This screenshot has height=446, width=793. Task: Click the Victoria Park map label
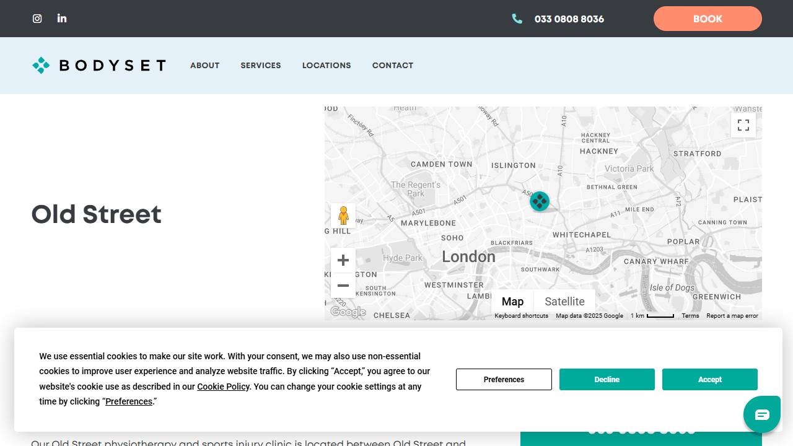click(x=629, y=168)
